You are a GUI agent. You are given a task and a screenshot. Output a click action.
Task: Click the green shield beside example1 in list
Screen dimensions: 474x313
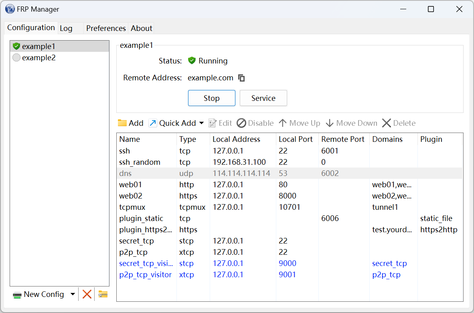coord(16,46)
